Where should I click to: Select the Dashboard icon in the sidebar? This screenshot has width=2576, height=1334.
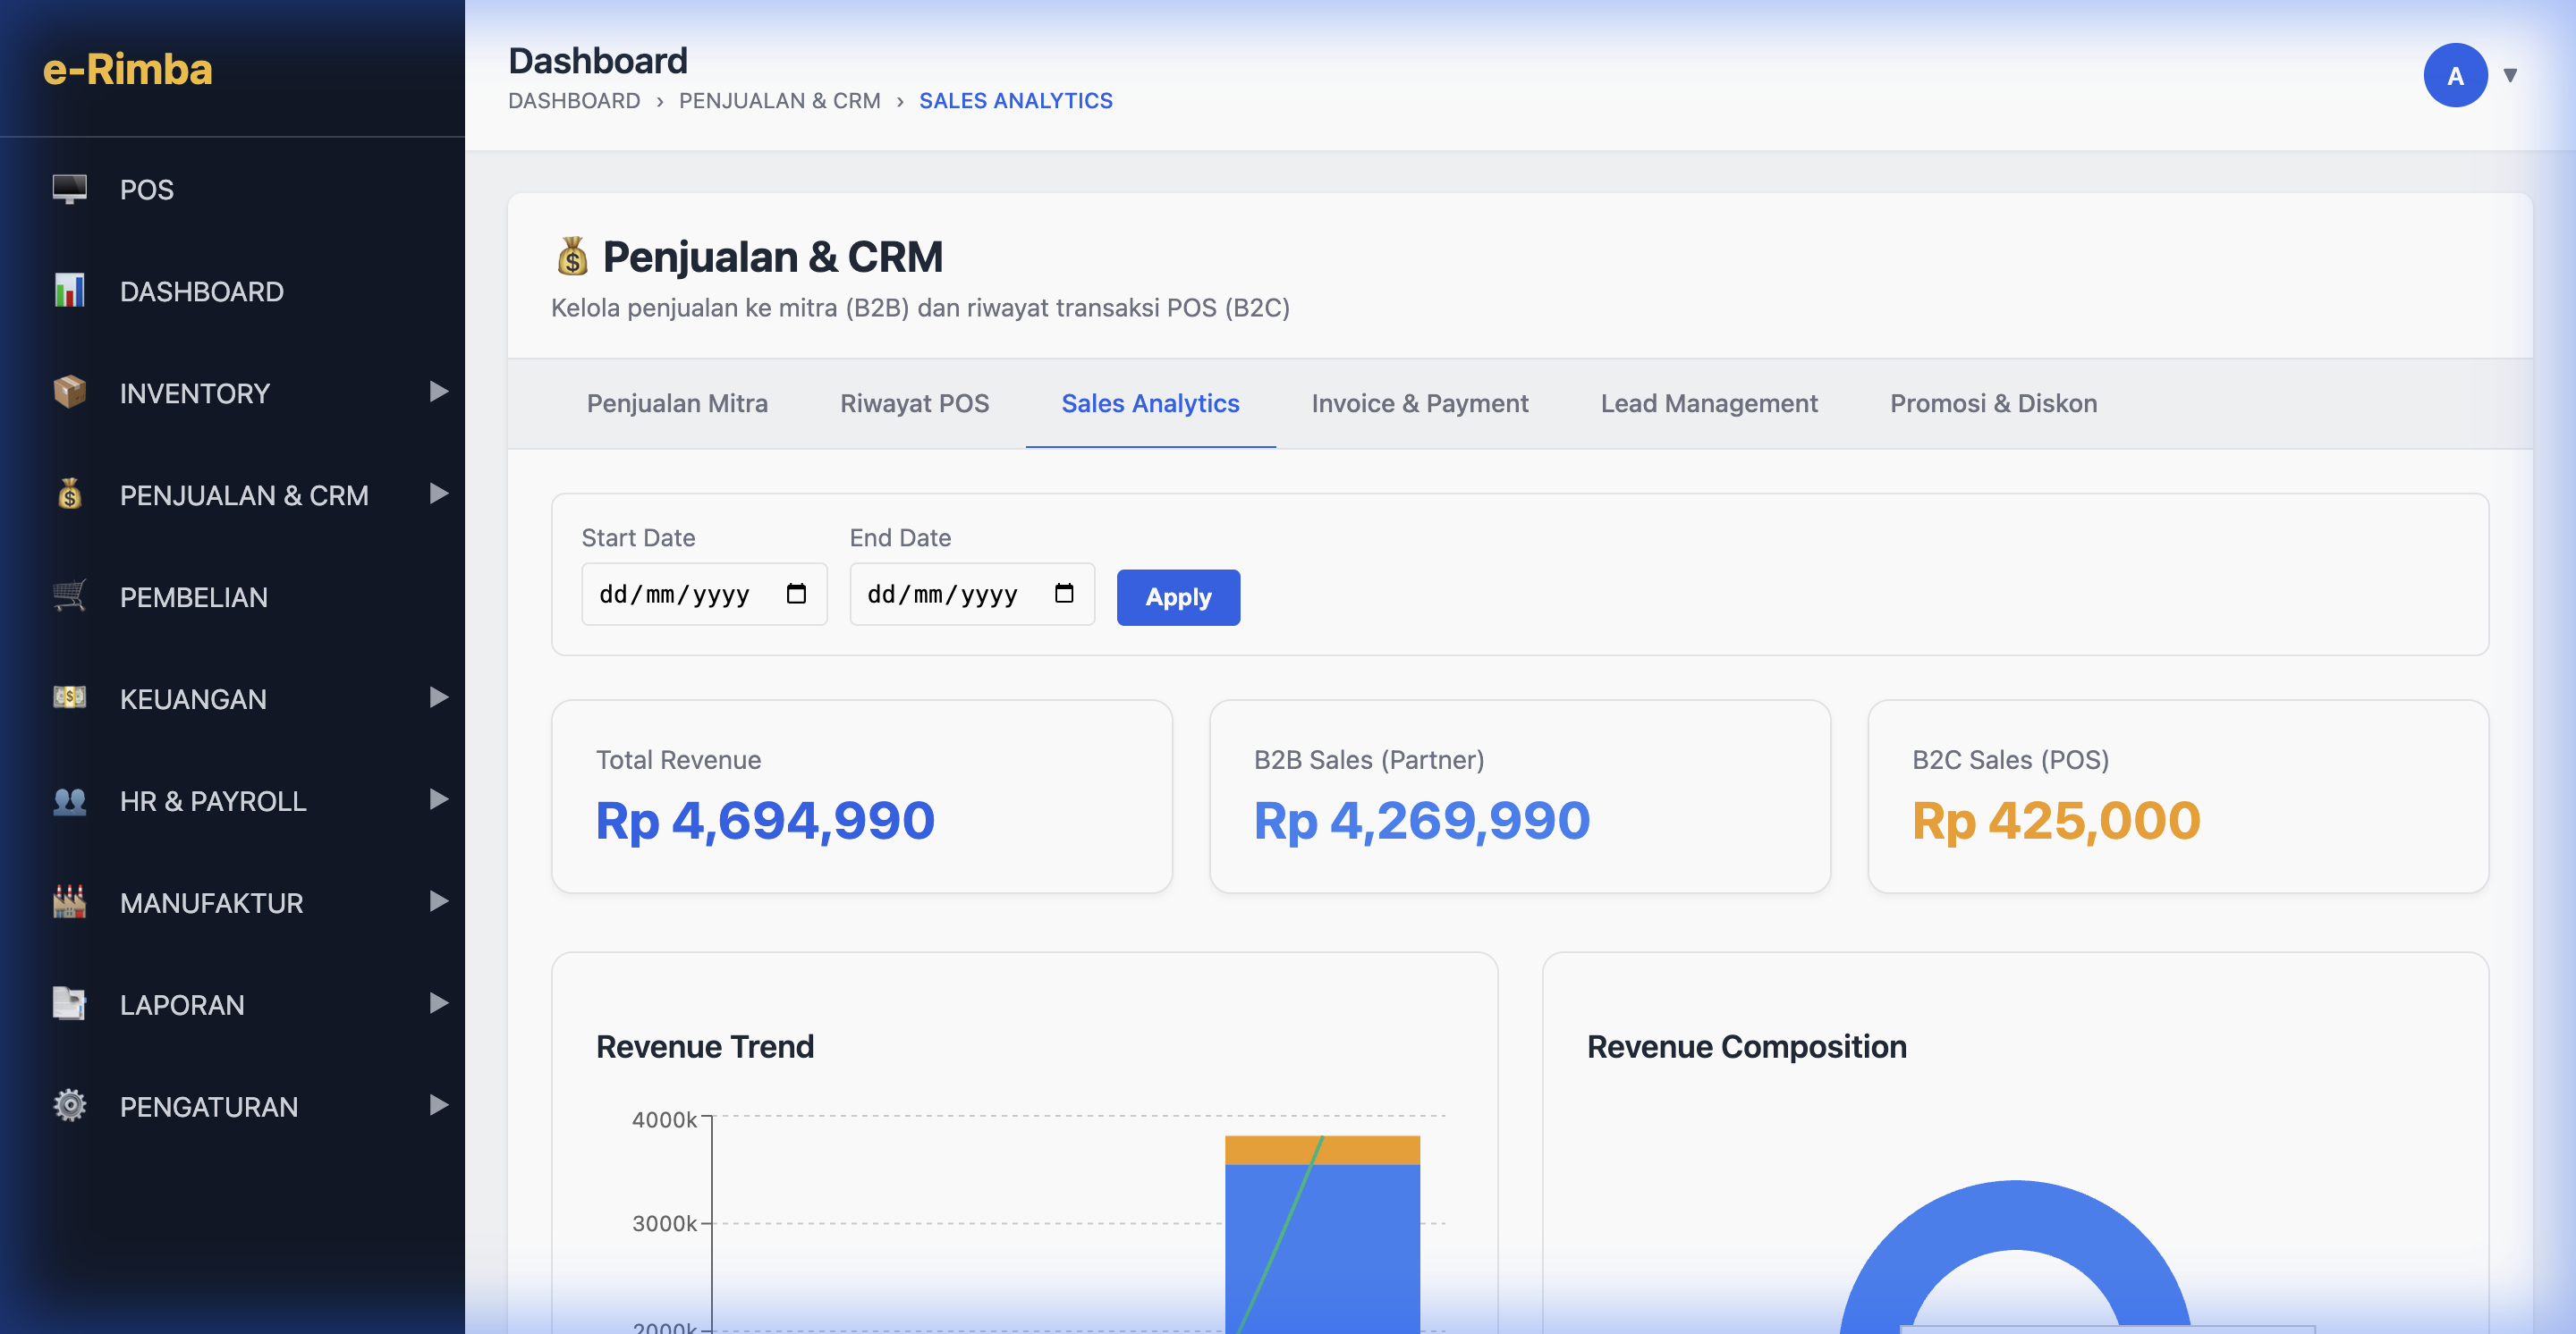pyautogui.click(x=69, y=291)
